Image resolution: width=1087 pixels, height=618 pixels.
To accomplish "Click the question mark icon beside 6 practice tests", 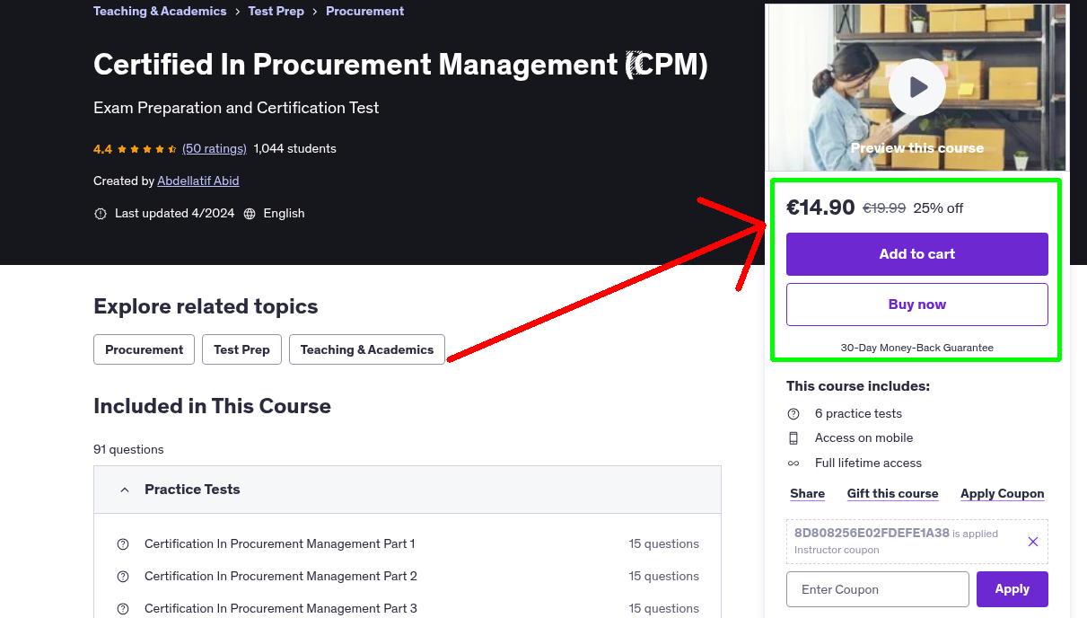I will click(793, 413).
